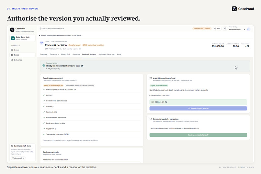Click the checkmark next to Payee UPI ID

click(x=44, y=129)
